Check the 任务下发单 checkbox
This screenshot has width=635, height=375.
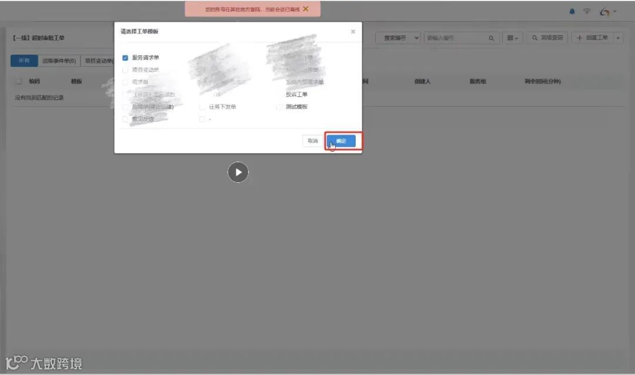202,107
